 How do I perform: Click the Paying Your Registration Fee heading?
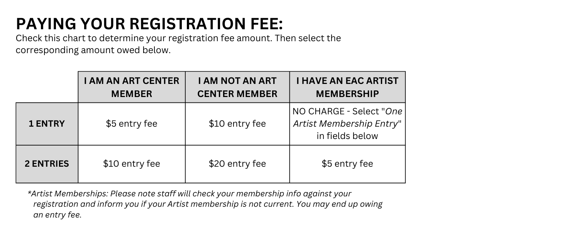click(x=149, y=24)
